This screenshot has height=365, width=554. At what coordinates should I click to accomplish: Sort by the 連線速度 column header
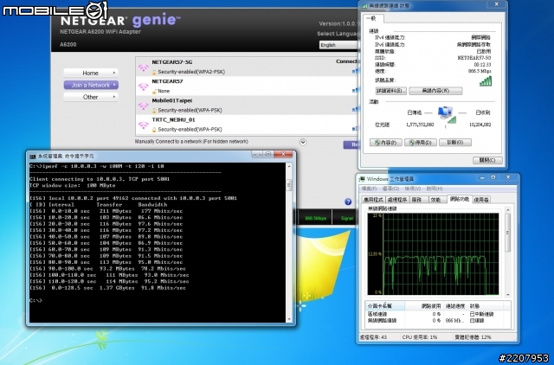(454, 305)
